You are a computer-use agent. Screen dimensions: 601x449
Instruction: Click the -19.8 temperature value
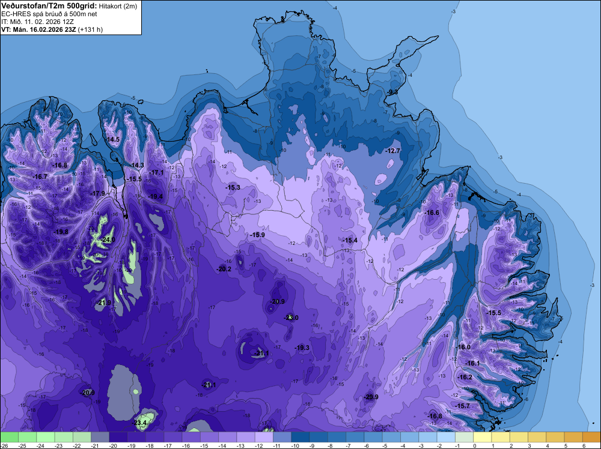61,232
